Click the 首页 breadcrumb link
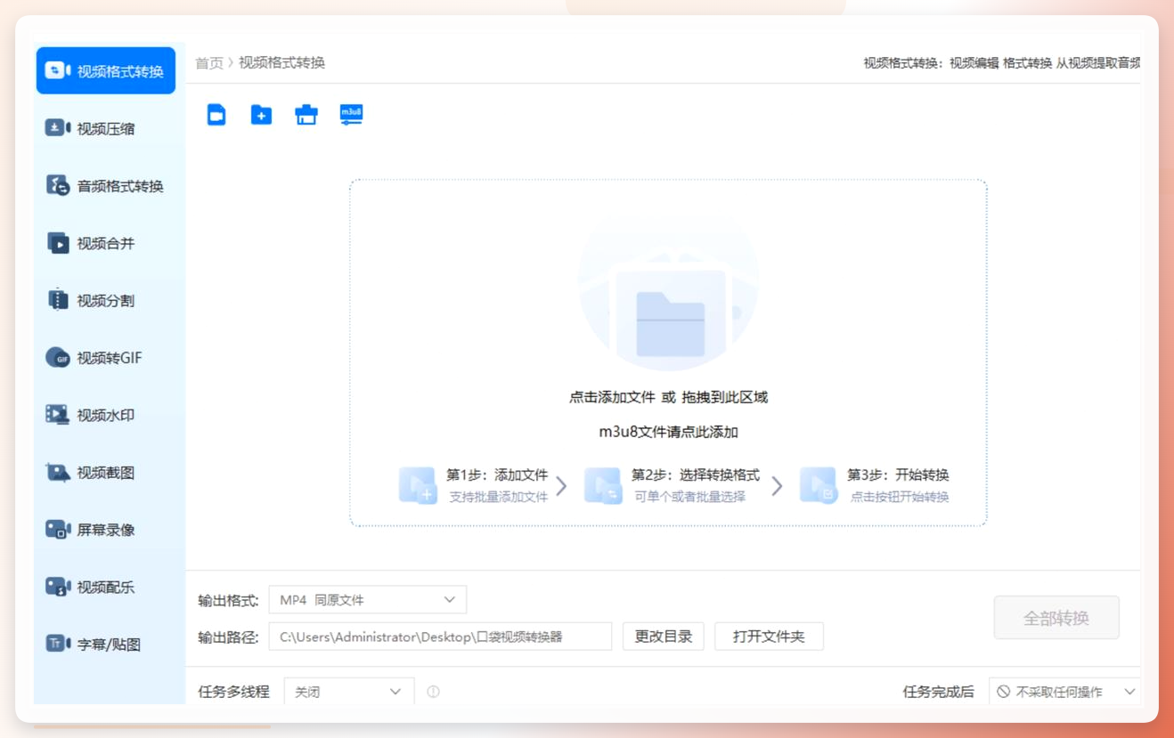This screenshot has height=738, width=1174. coord(209,63)
